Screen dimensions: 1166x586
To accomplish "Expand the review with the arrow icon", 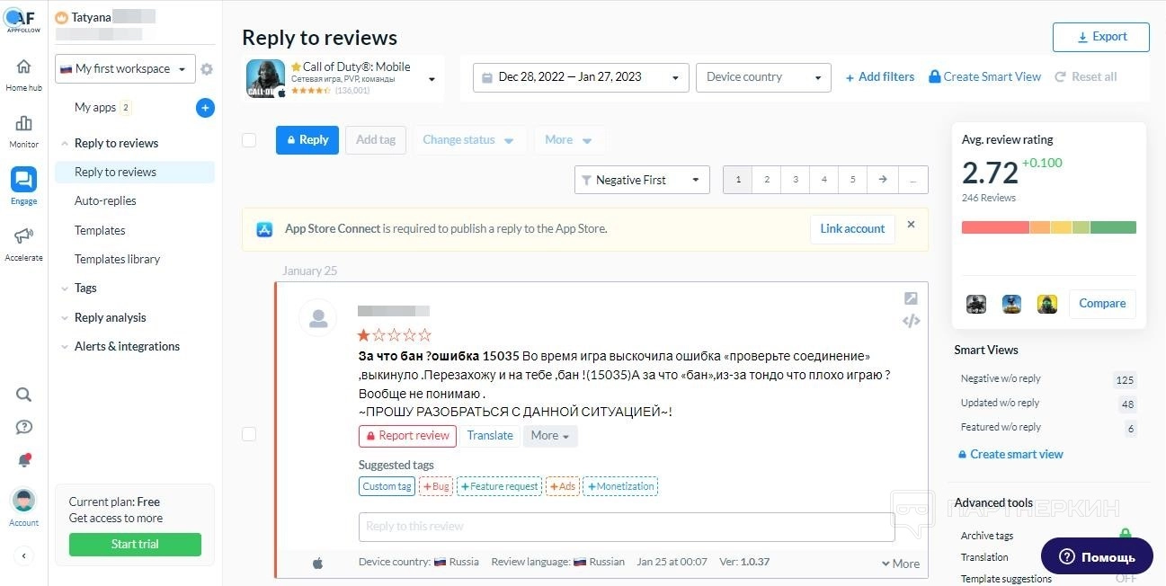I will pyautogui.click(x=911, y=298).
